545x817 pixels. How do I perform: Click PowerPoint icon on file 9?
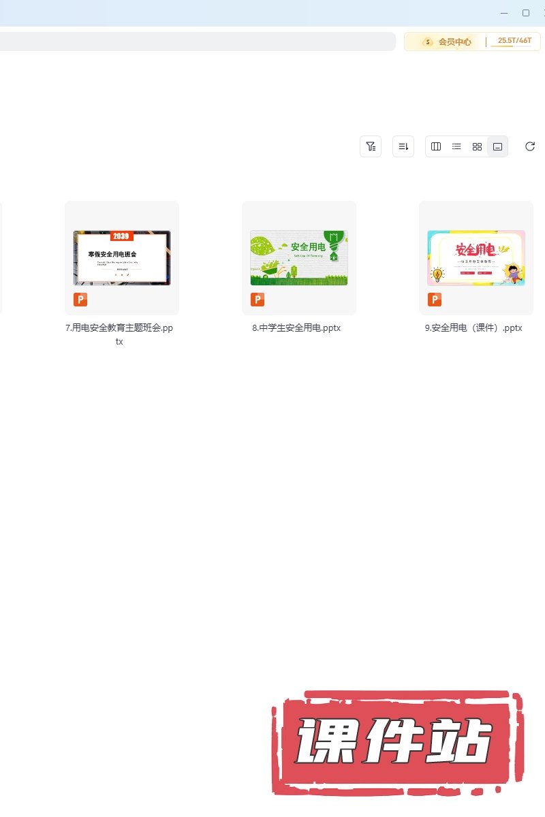click(x=435, y=300)
